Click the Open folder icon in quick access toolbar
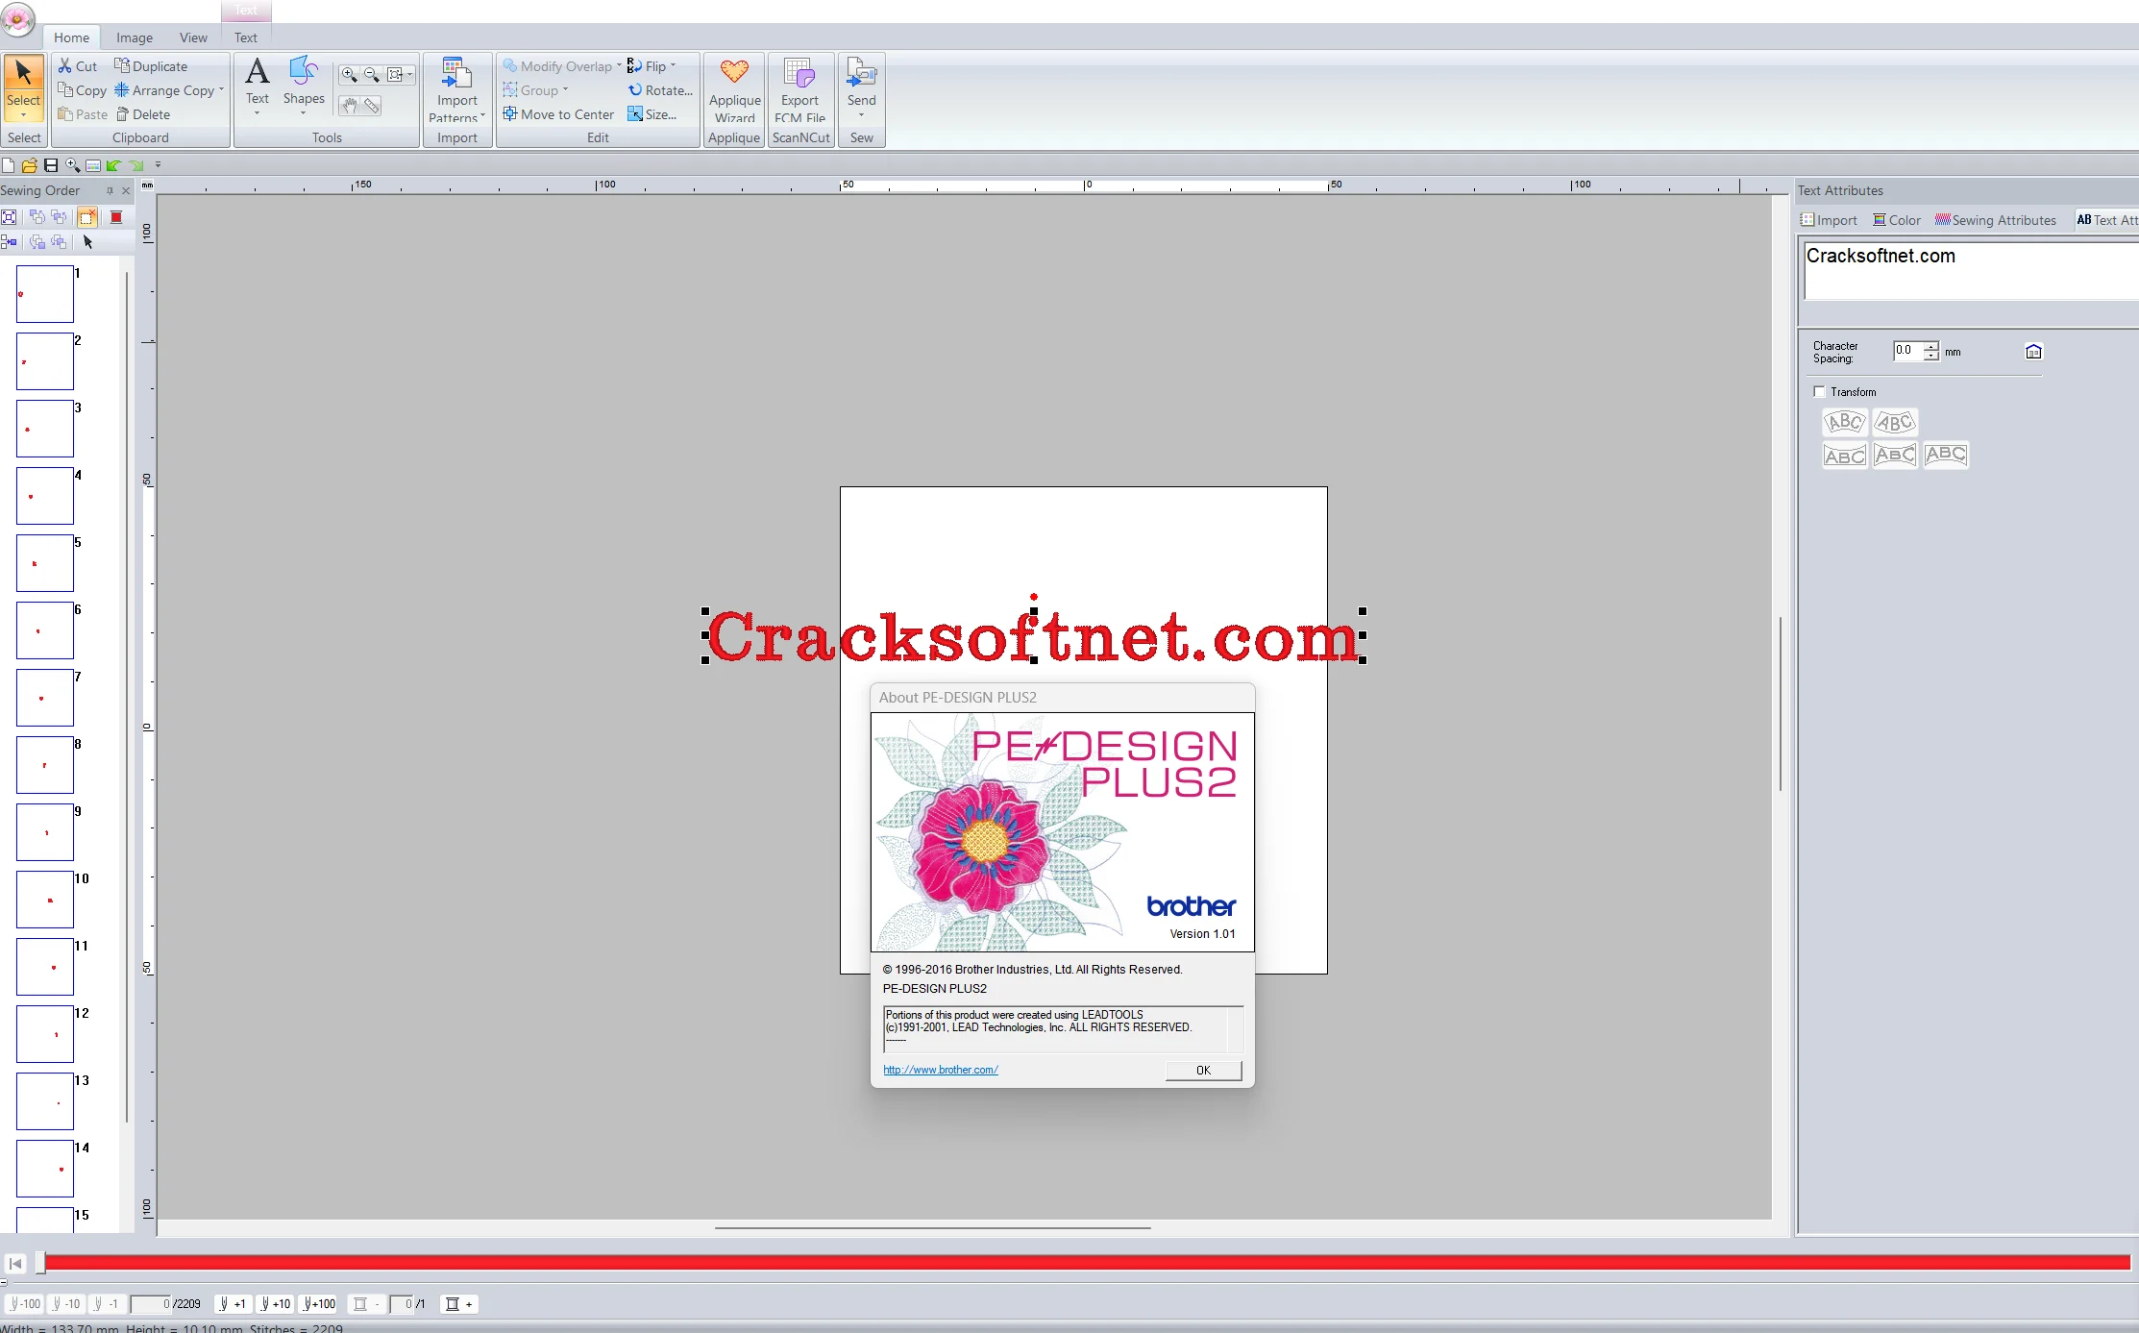 click(x=30, y=165)
